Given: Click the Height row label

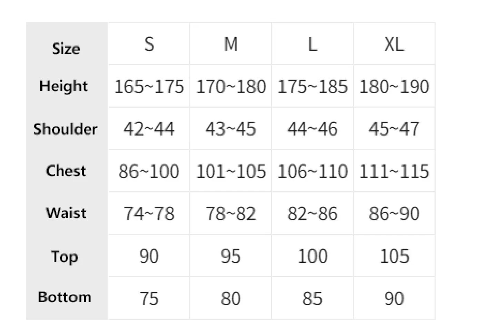Looking at the screenshot, I should (x=64, y=86).
